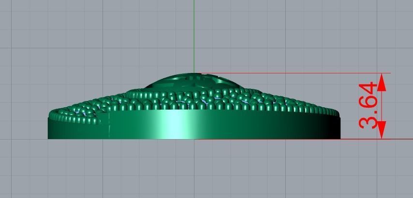Click the upper arrowhead of the dimension
This screenshot has width=413, height=198.
pos(382,82)
